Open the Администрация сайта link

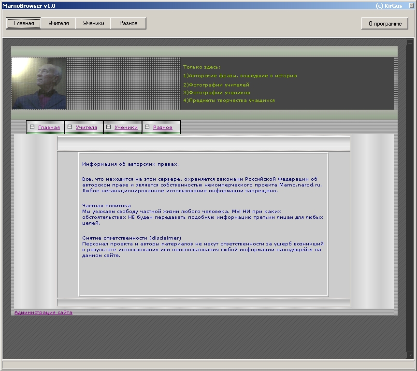click(43, 313)
